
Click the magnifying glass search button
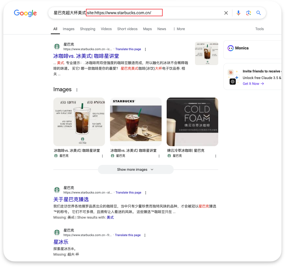click(x=258, y=13)
